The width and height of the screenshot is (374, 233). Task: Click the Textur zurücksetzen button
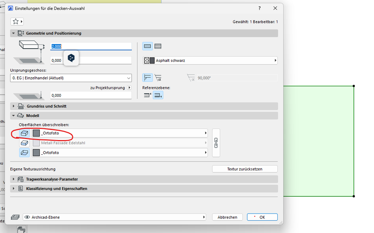[x=244, y=169]
